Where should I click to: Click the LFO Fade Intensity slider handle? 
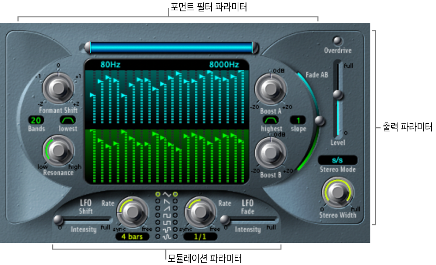pyautogui.click(x=225, y=220)
